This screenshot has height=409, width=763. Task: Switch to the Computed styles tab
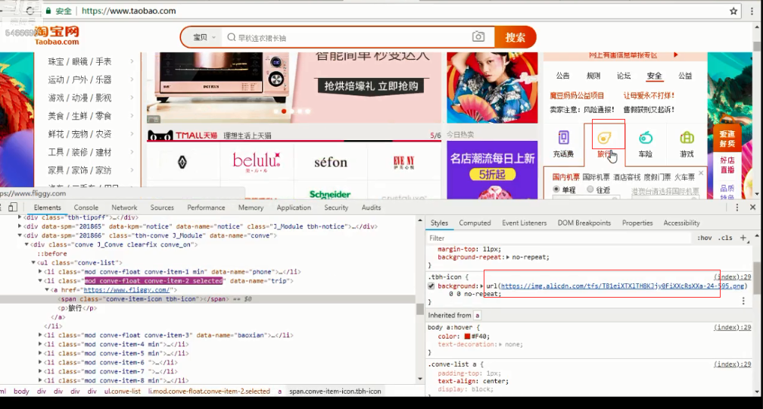(475, 223)
